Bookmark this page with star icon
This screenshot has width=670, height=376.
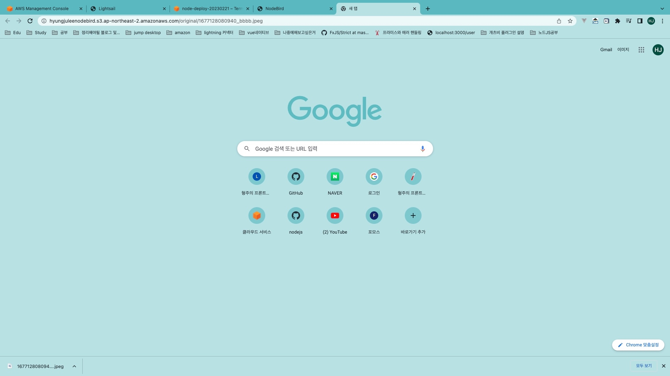point(570,21)
